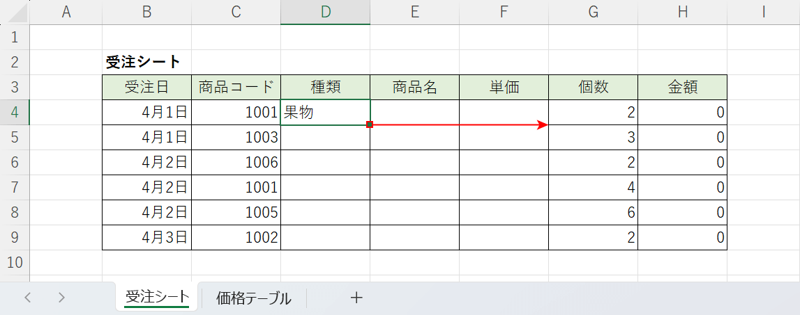
Task: Click the quantity cell showing 6
Action: click(593, 213)
